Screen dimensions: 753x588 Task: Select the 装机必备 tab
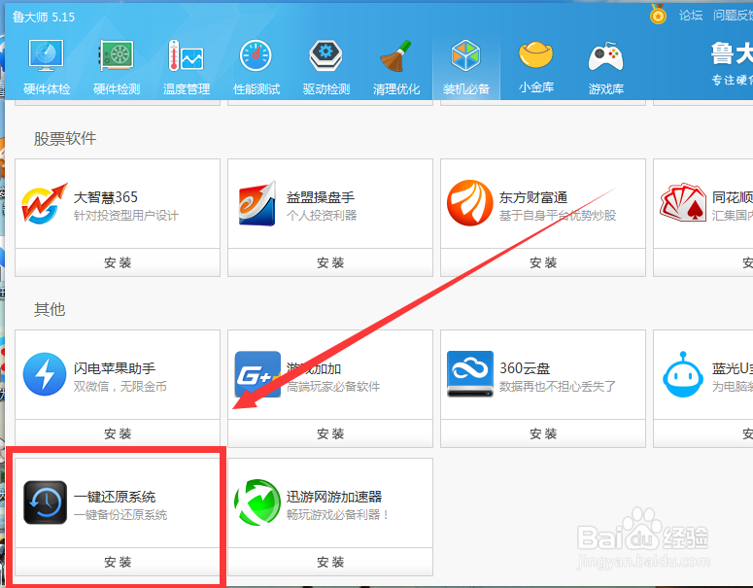coord(466,67)
